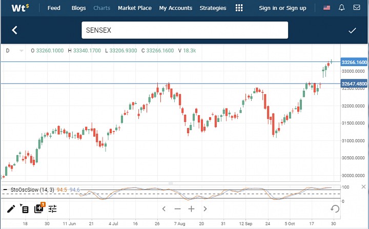The height and width of the screenshot is (229, 369).
Task: Open add indicator icon with badge
Action: click(x=39, y=208)
